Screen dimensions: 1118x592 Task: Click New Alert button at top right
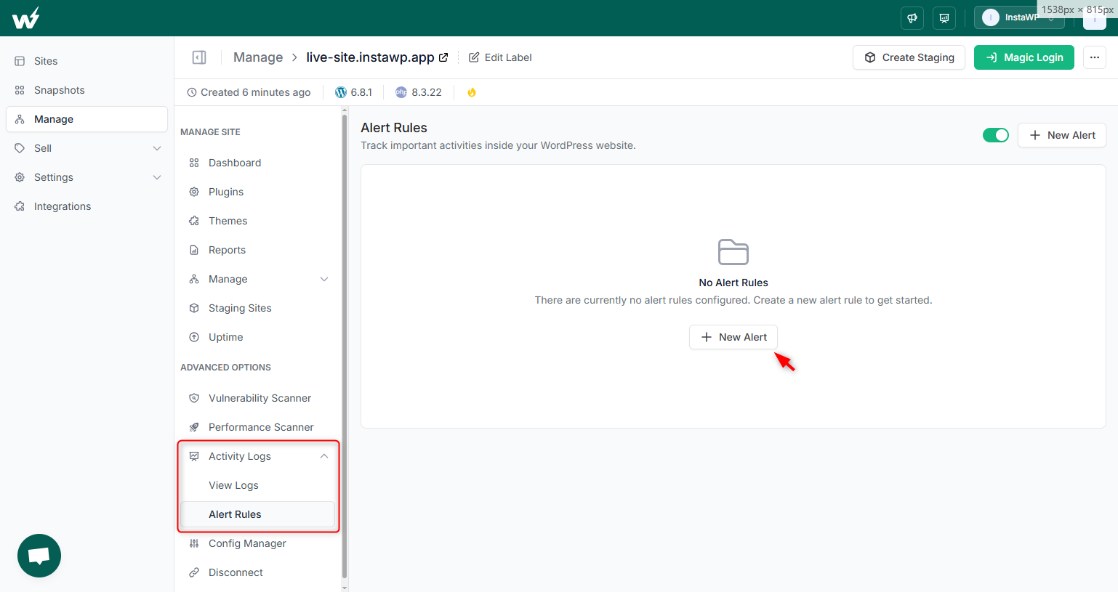[1062, 135]
